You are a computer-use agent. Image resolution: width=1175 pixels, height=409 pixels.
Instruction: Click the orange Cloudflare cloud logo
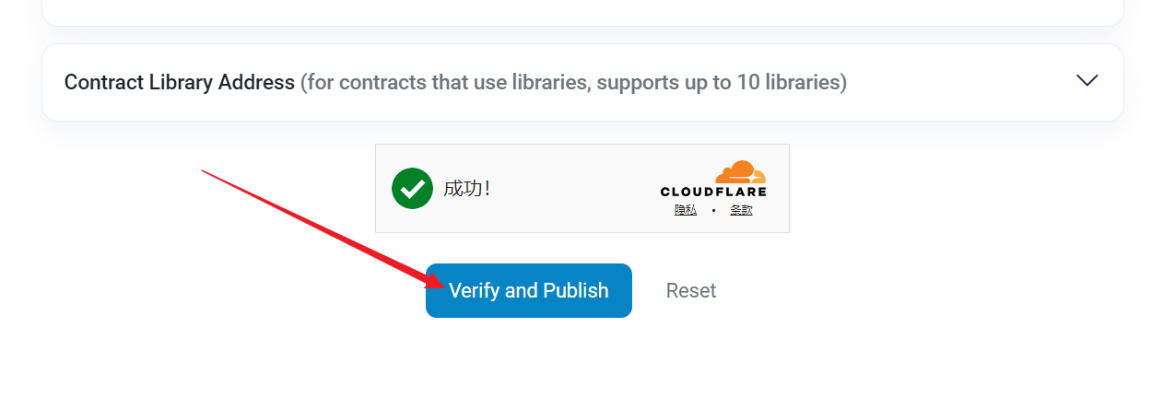[740, 172]
